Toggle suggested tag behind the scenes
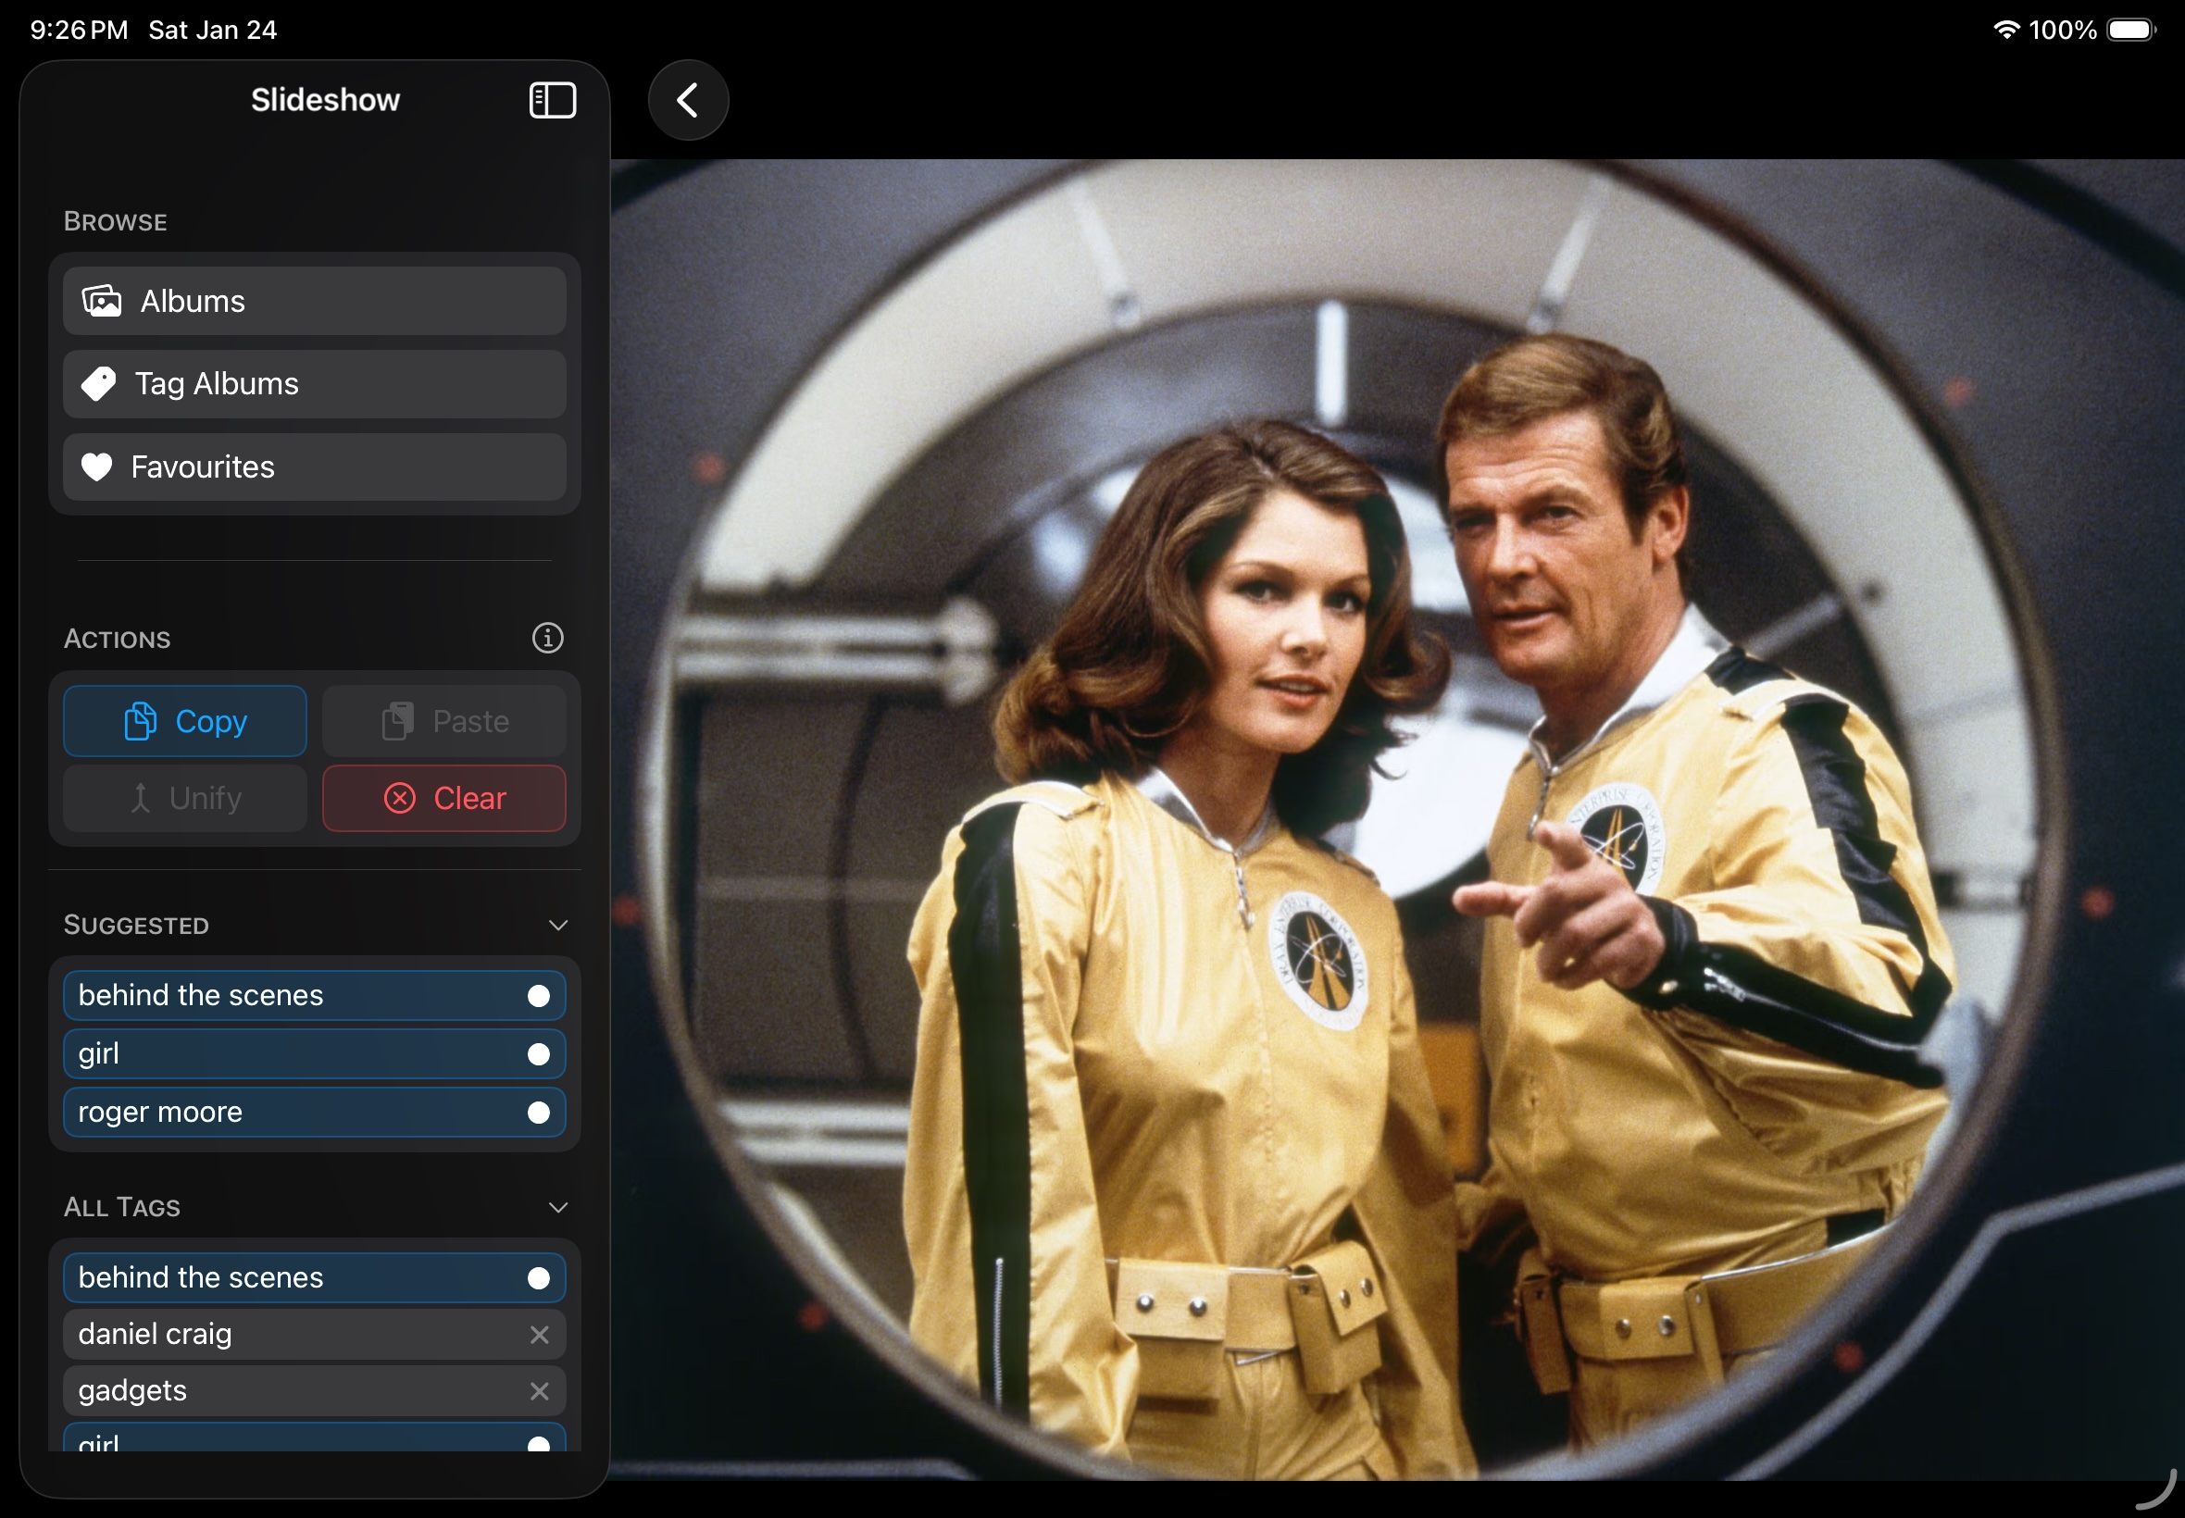The image size is (2185, 1518). pyautogui.click(x=314, y=995)
